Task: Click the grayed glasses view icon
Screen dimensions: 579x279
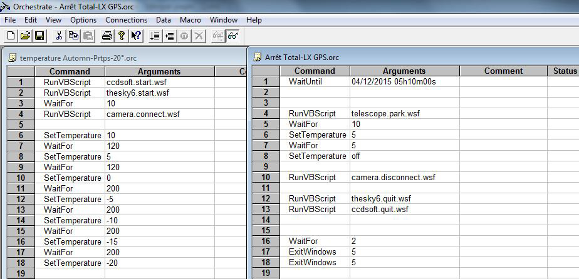Action: pyautogui.click(x=218, y=36)
